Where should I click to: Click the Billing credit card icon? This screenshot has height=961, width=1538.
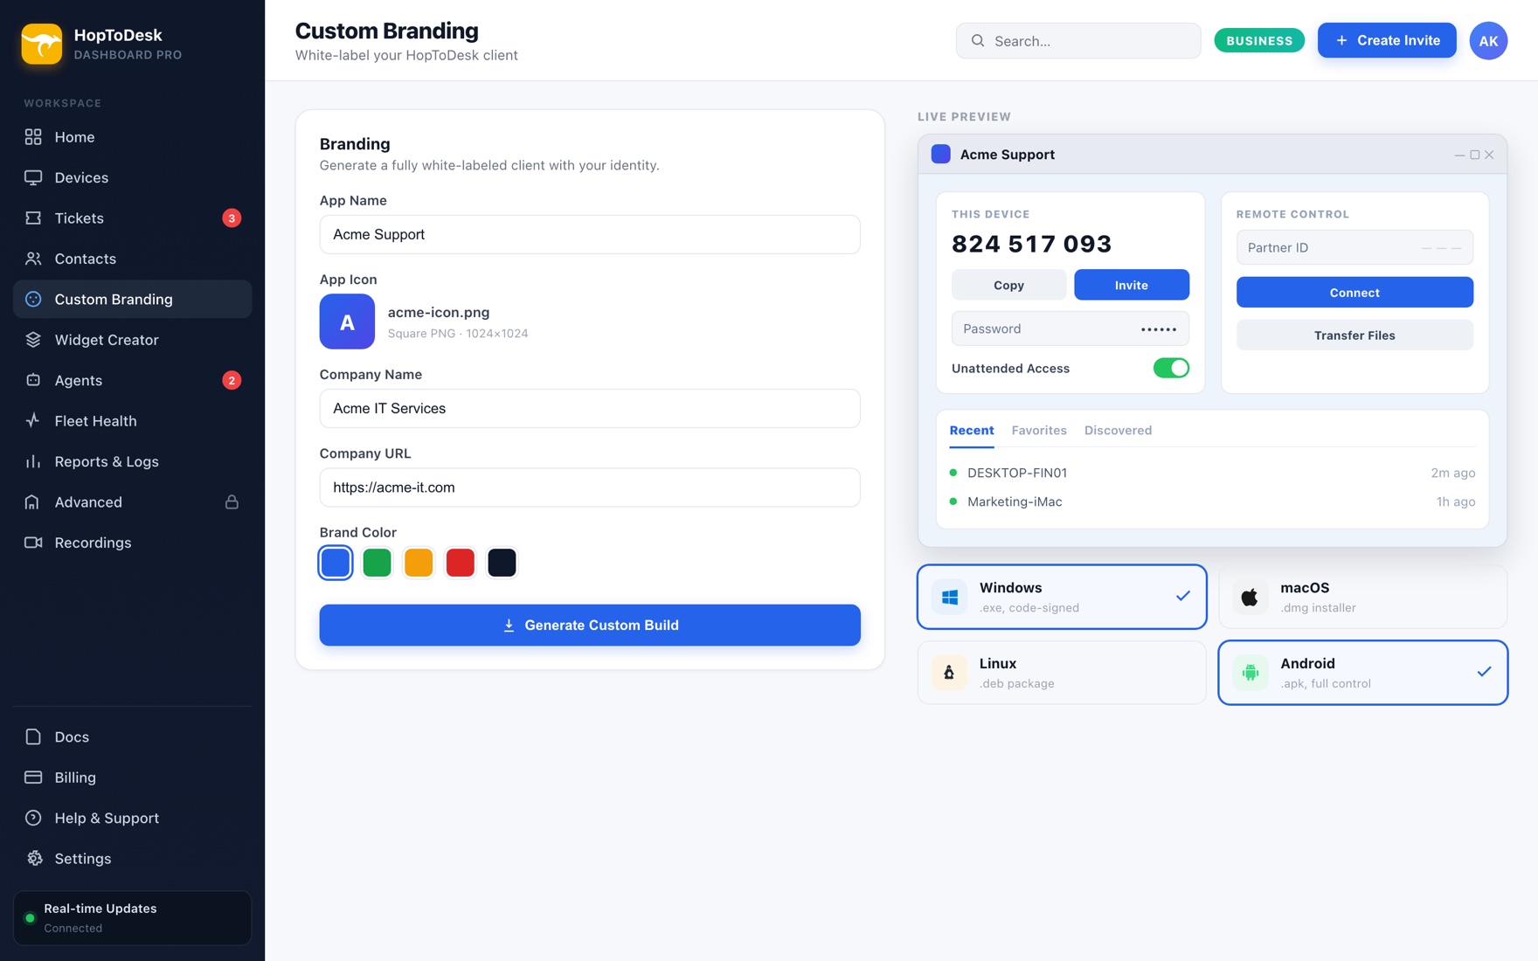pyautogui.click(x=33, y=778)
